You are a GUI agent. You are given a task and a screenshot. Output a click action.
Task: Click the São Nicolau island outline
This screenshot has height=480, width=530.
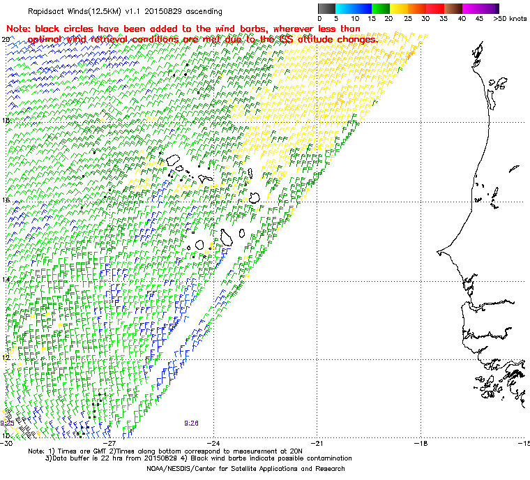pyautogui.click(x=205, y=179)
